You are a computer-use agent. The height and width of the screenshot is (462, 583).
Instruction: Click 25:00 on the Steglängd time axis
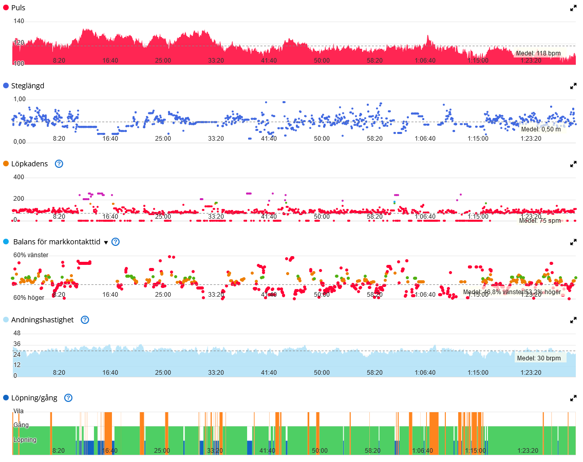(x=163, y=139)
